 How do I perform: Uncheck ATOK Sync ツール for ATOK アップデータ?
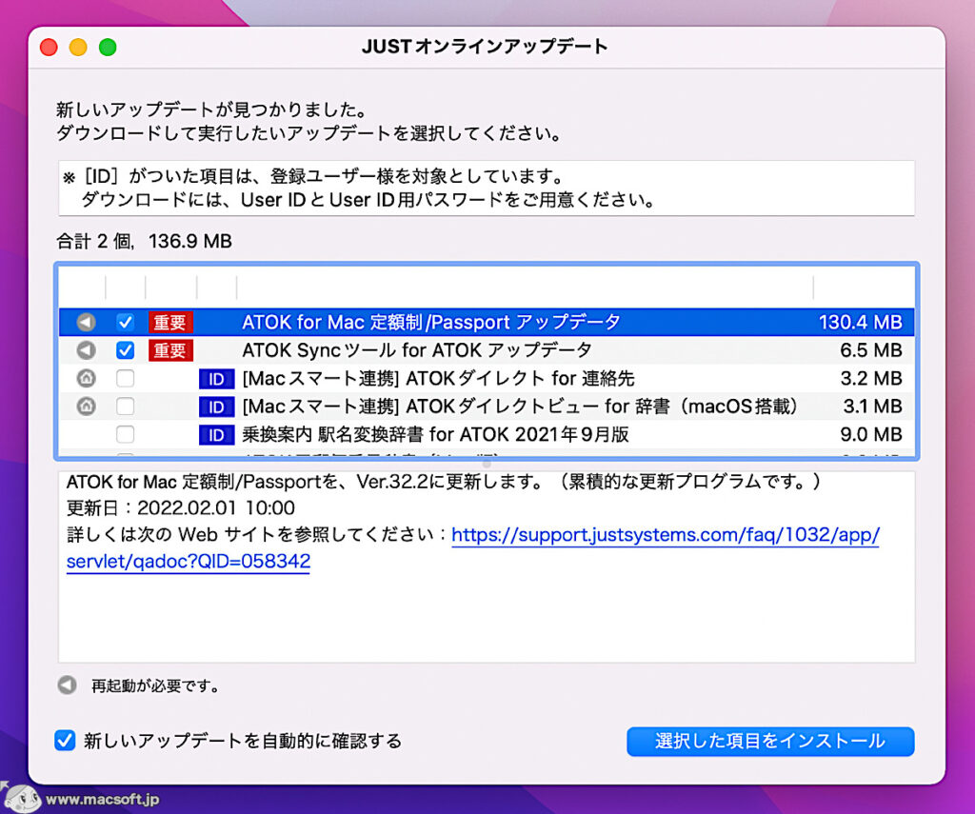[x=125, y=350]
